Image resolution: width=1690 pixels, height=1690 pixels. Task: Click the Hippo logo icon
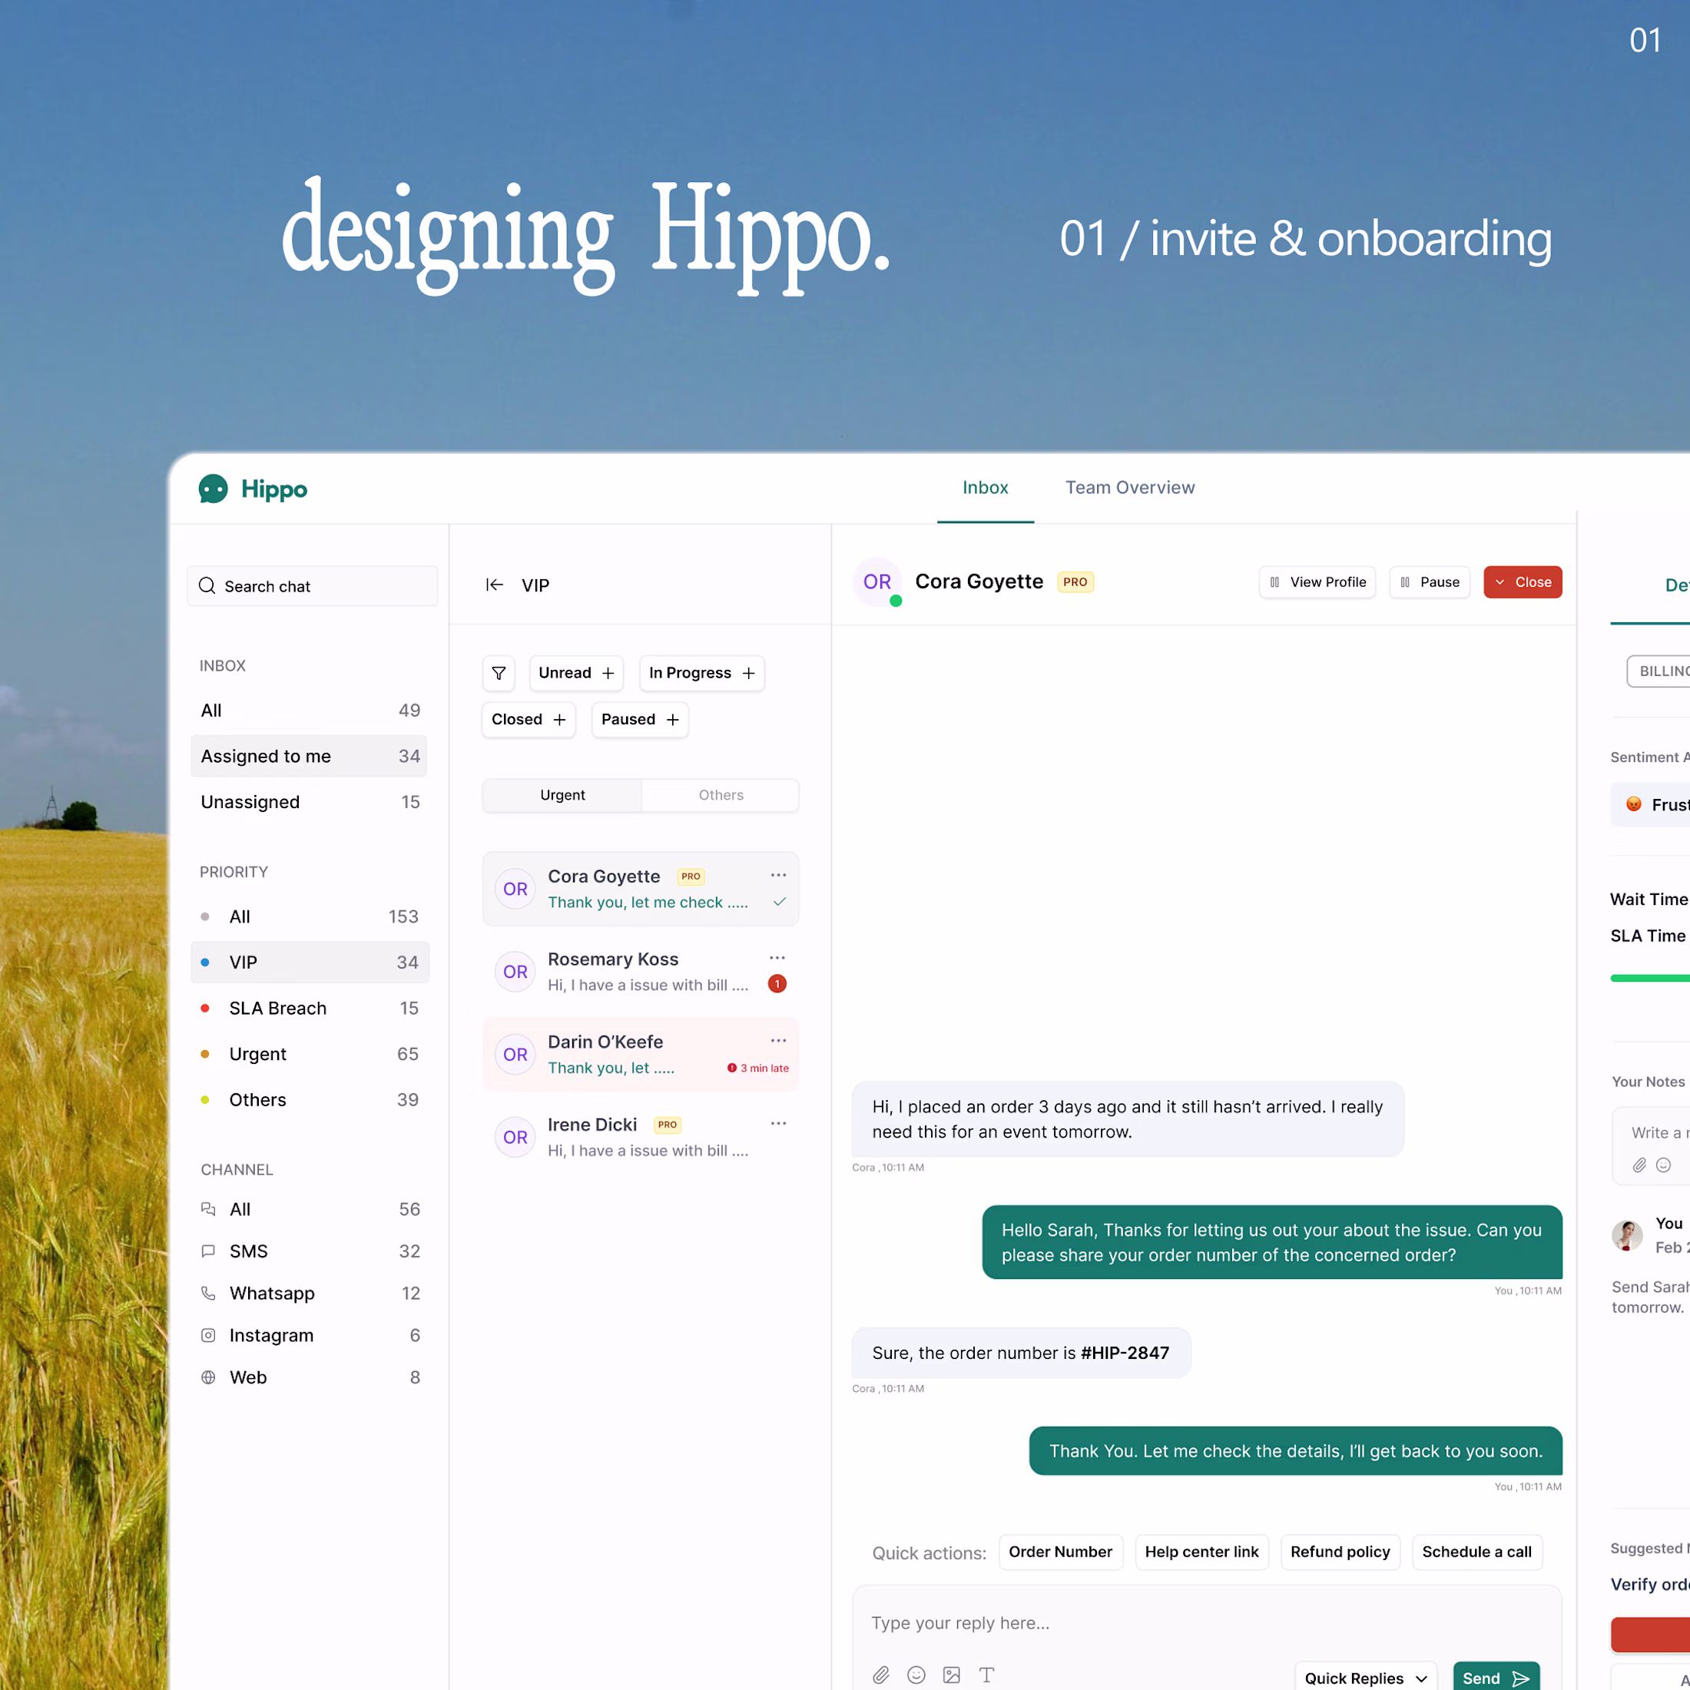(x=213, y=489)
